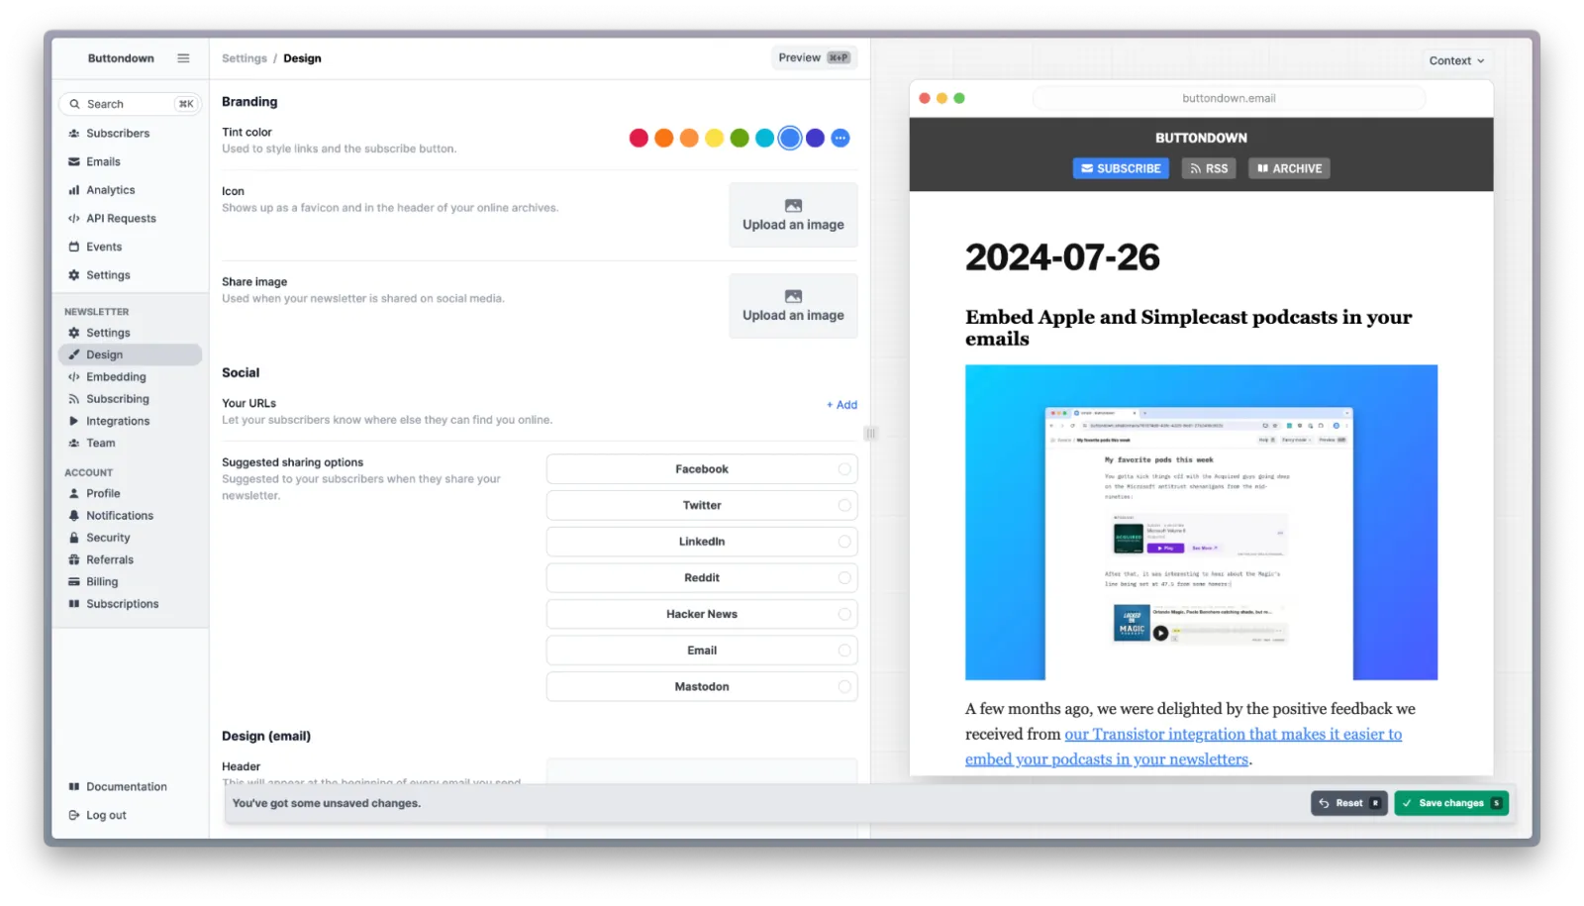Open Analytics from the sidebar

[x=110, y=190]
